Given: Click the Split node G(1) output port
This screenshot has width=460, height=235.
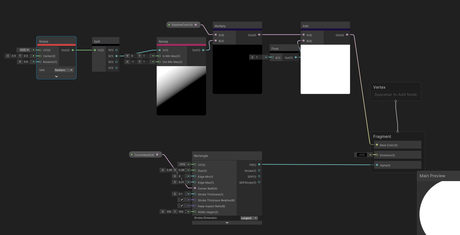Looking at the screenshot, I should tap(117, 56).
